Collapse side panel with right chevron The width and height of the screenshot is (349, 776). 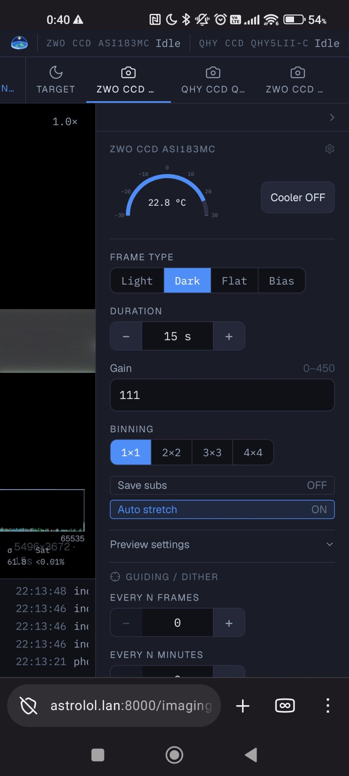pos(332,117)
